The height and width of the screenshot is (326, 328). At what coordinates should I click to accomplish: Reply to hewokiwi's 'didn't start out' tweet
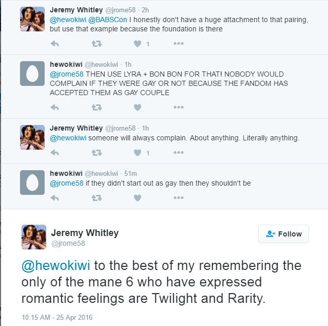tap(55, 197)
